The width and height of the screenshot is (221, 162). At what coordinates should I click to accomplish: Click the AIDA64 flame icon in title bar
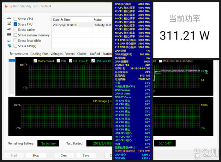[x=6, y=6]
